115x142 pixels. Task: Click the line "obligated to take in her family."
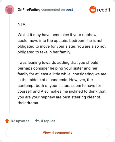click(44, 52)
